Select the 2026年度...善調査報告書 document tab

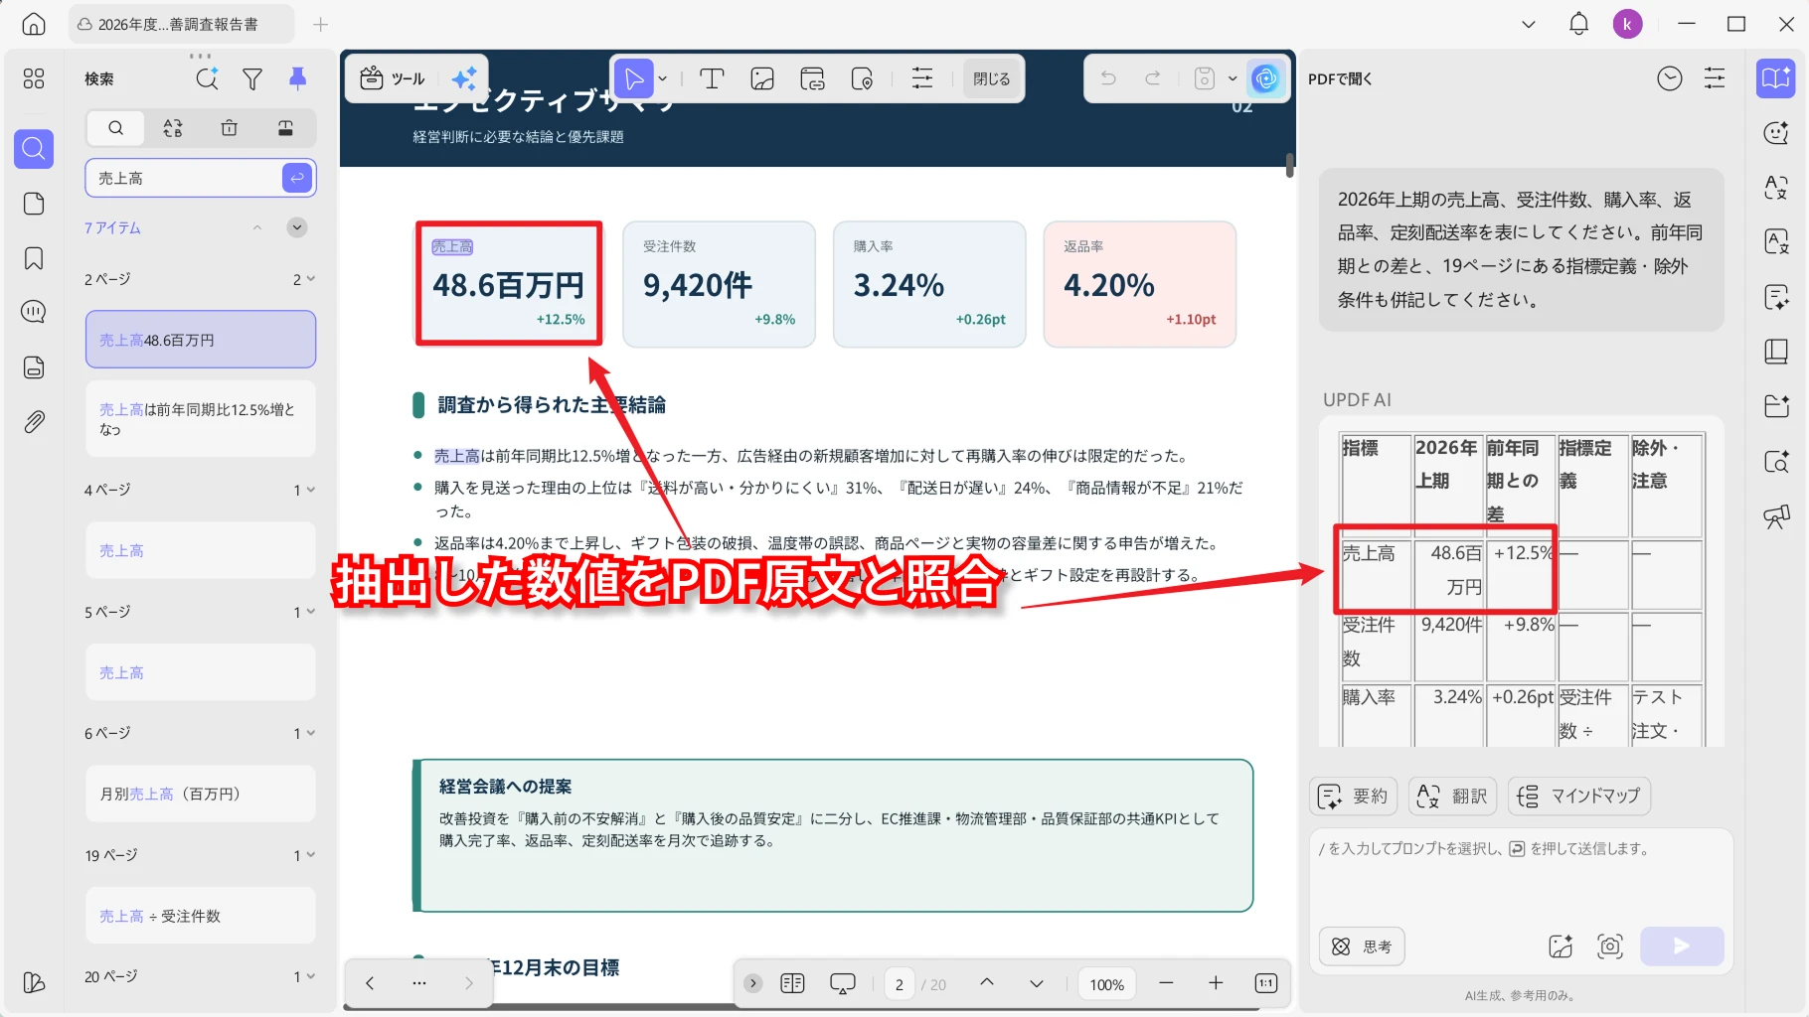click(x=181, y=24)
